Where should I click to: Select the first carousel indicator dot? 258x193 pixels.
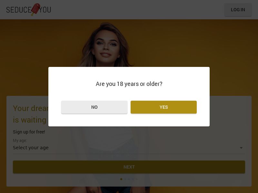click(121, 179)
